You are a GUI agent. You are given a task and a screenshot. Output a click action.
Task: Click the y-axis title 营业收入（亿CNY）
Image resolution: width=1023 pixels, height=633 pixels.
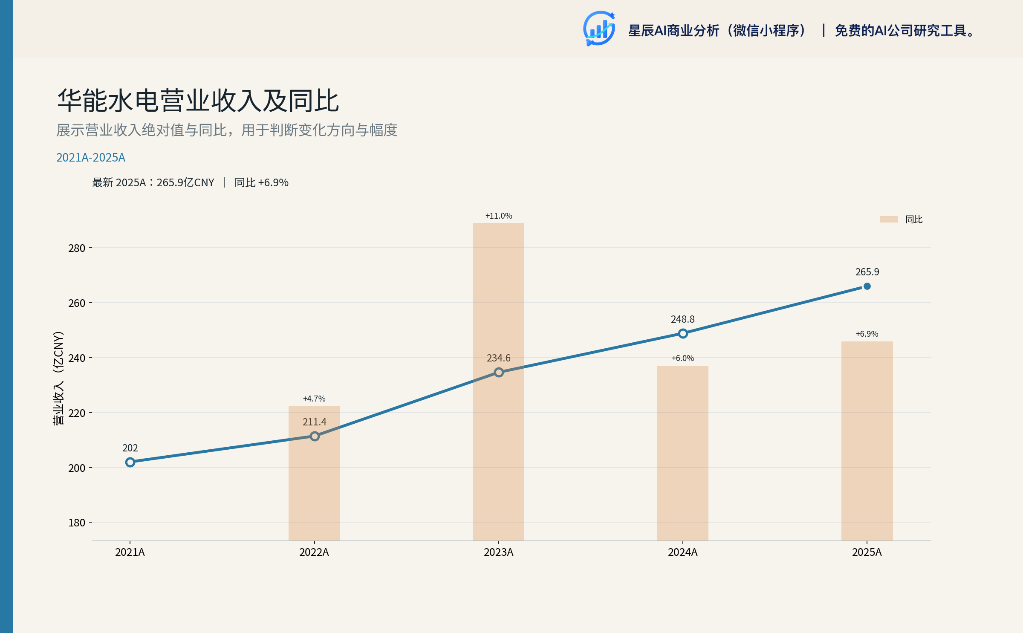click(x=58, y=378)
